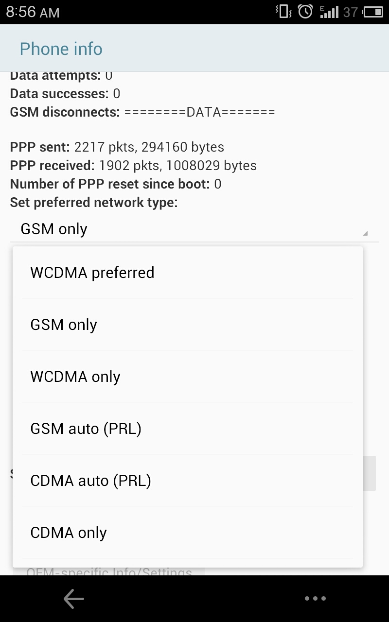Tap the OEM-specific Info/Settings button
This screenshot has width=389, height=622.
[109, 571]
